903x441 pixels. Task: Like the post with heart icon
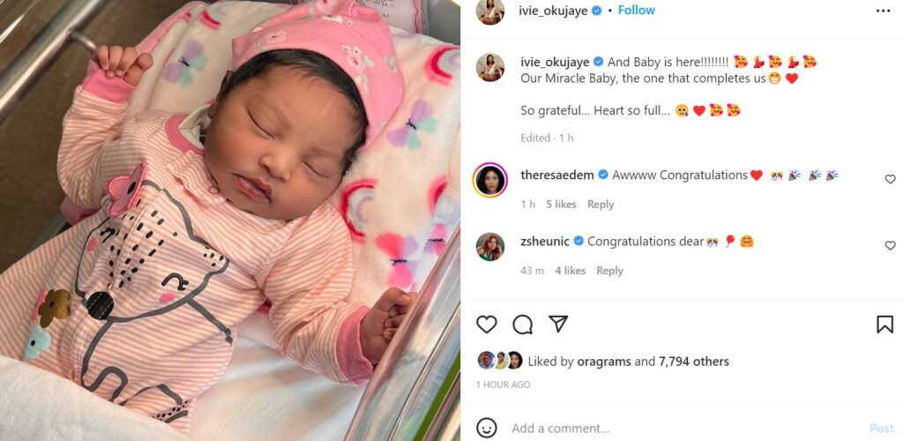pyautogui.click(x=487, y=324)
